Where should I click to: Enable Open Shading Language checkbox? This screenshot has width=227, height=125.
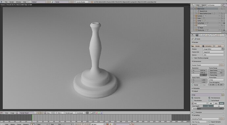pos(192,58)
